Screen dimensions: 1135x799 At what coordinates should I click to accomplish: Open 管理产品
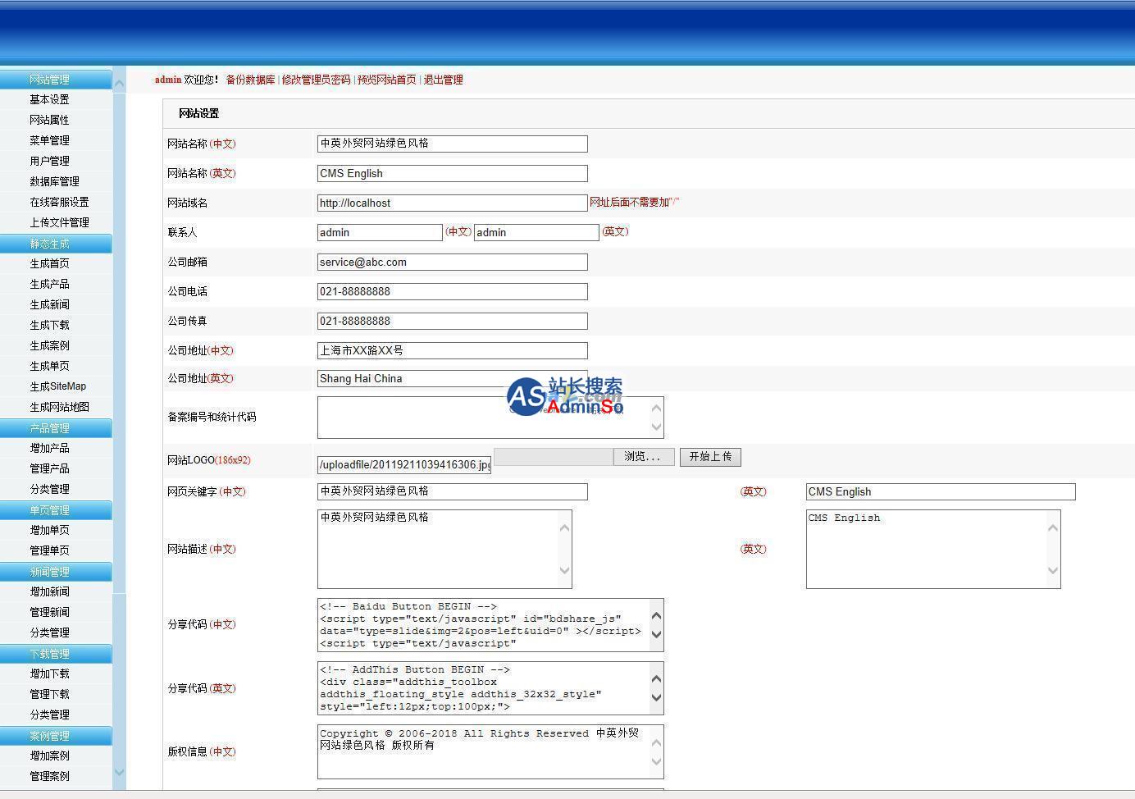[x=49, y=468]
